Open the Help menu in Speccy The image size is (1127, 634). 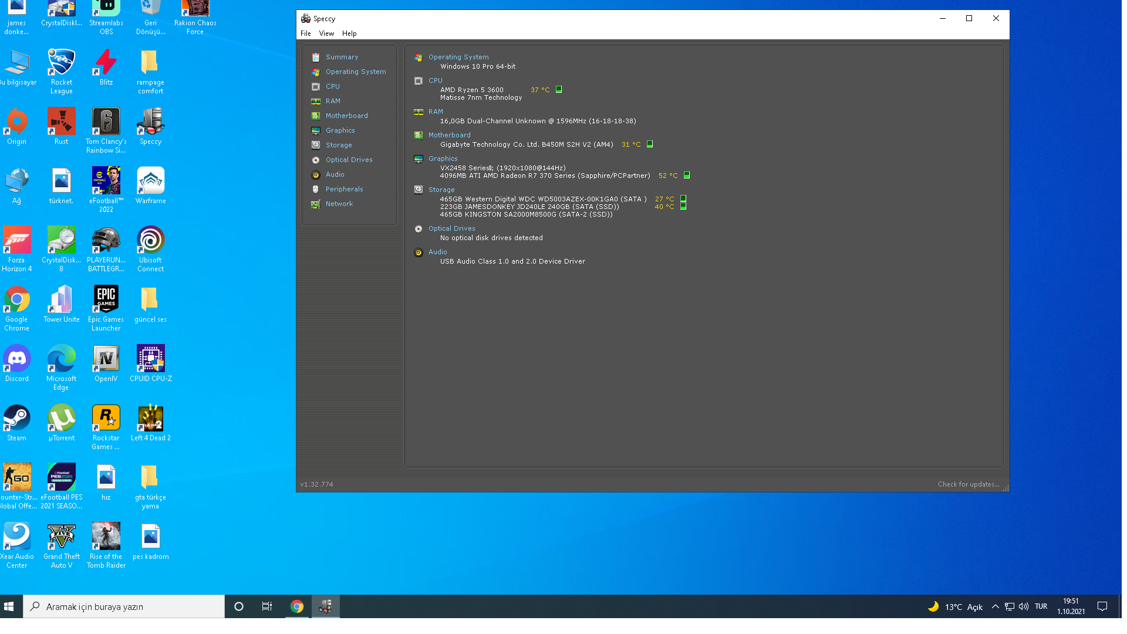coord(349,33)
